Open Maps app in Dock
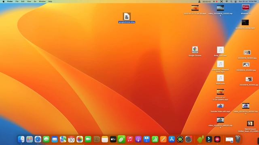 tap(63, 139)
